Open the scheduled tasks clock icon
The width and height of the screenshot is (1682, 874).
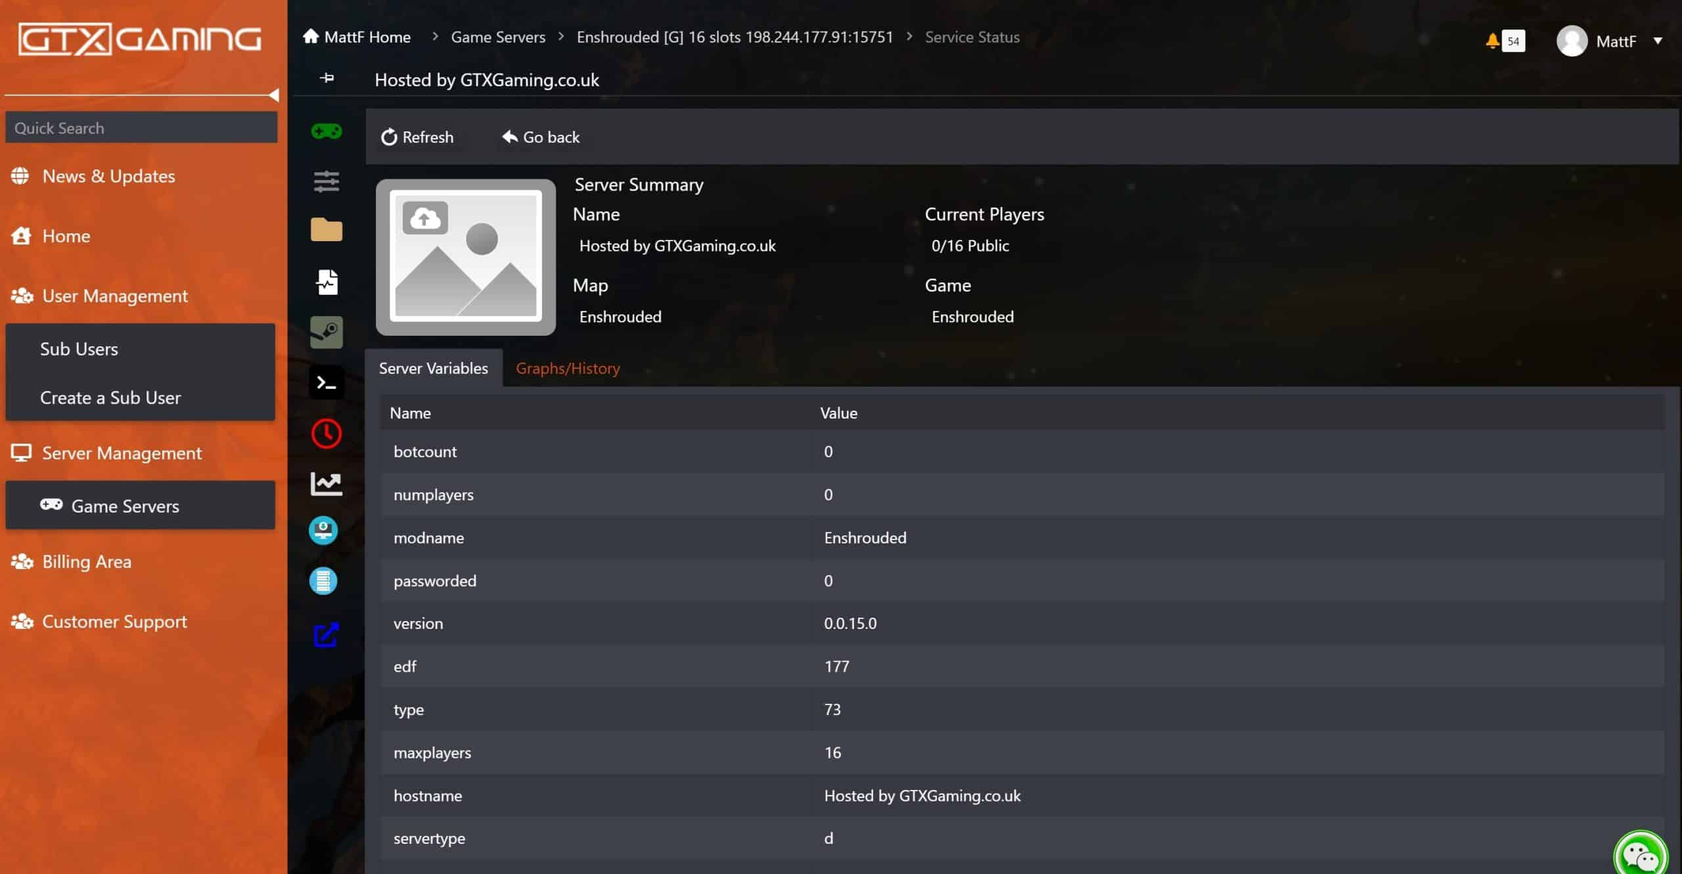326,433
